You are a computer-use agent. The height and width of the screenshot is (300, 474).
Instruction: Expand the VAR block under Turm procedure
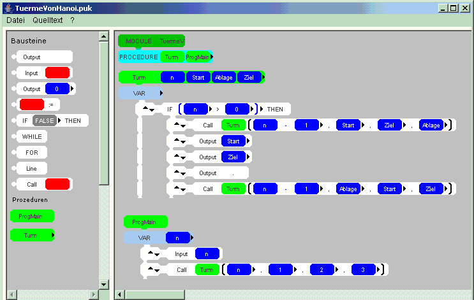pos(161,94)
